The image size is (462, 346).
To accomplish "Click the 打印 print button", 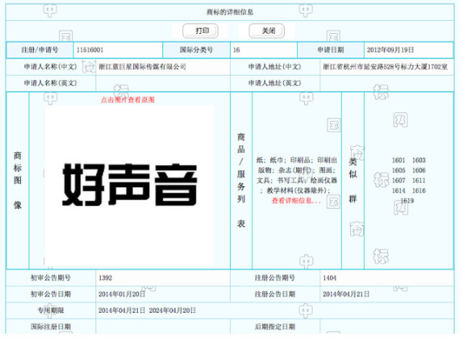I will pyautogui.click(x=200, y=31).
